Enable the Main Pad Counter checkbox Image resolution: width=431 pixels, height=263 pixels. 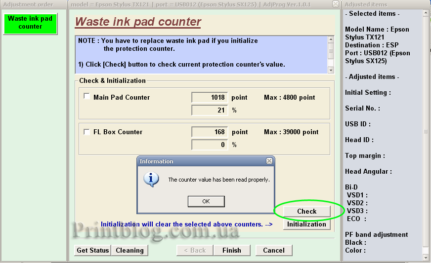87,97
